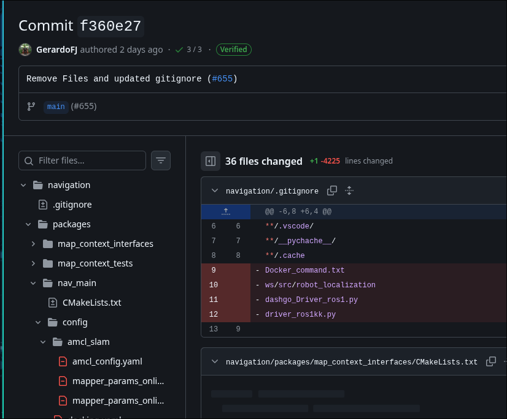The width and height of the screenshot is (507, 419).
Task: Open the 3/3 checks status indicator
Action: (188, 50)
